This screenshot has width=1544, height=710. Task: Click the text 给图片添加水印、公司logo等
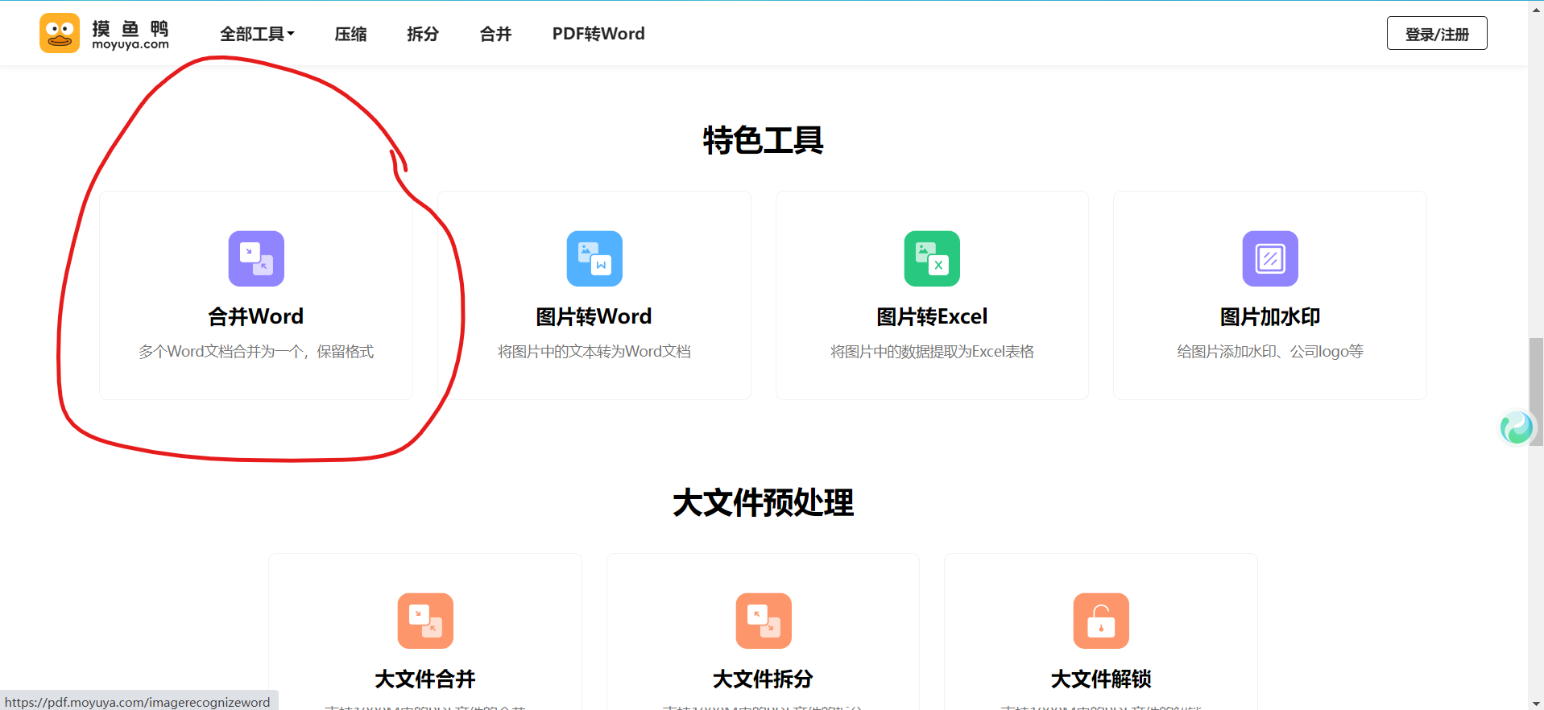point(1270,352)
